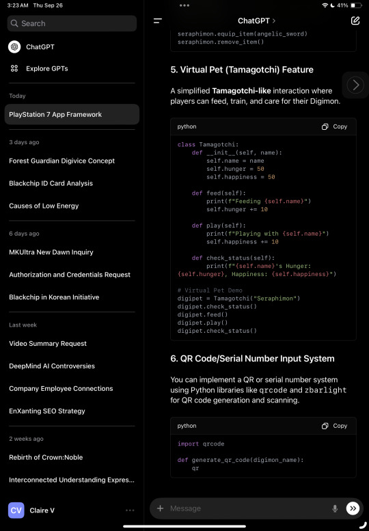Open PlayStation 7 App Framework chat
This screenshot has height=531, width=369.
tap(72, 114)
